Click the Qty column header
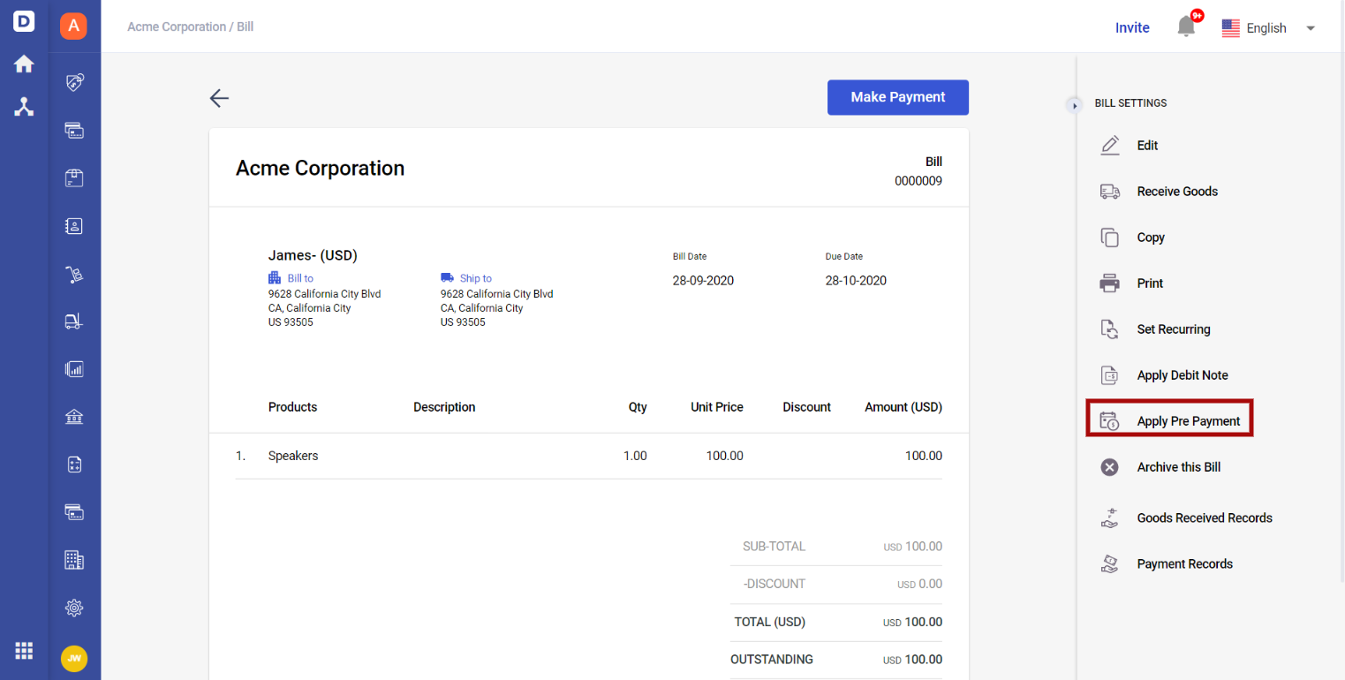This screenshot has height=680, width=1345. pos(638,407)
